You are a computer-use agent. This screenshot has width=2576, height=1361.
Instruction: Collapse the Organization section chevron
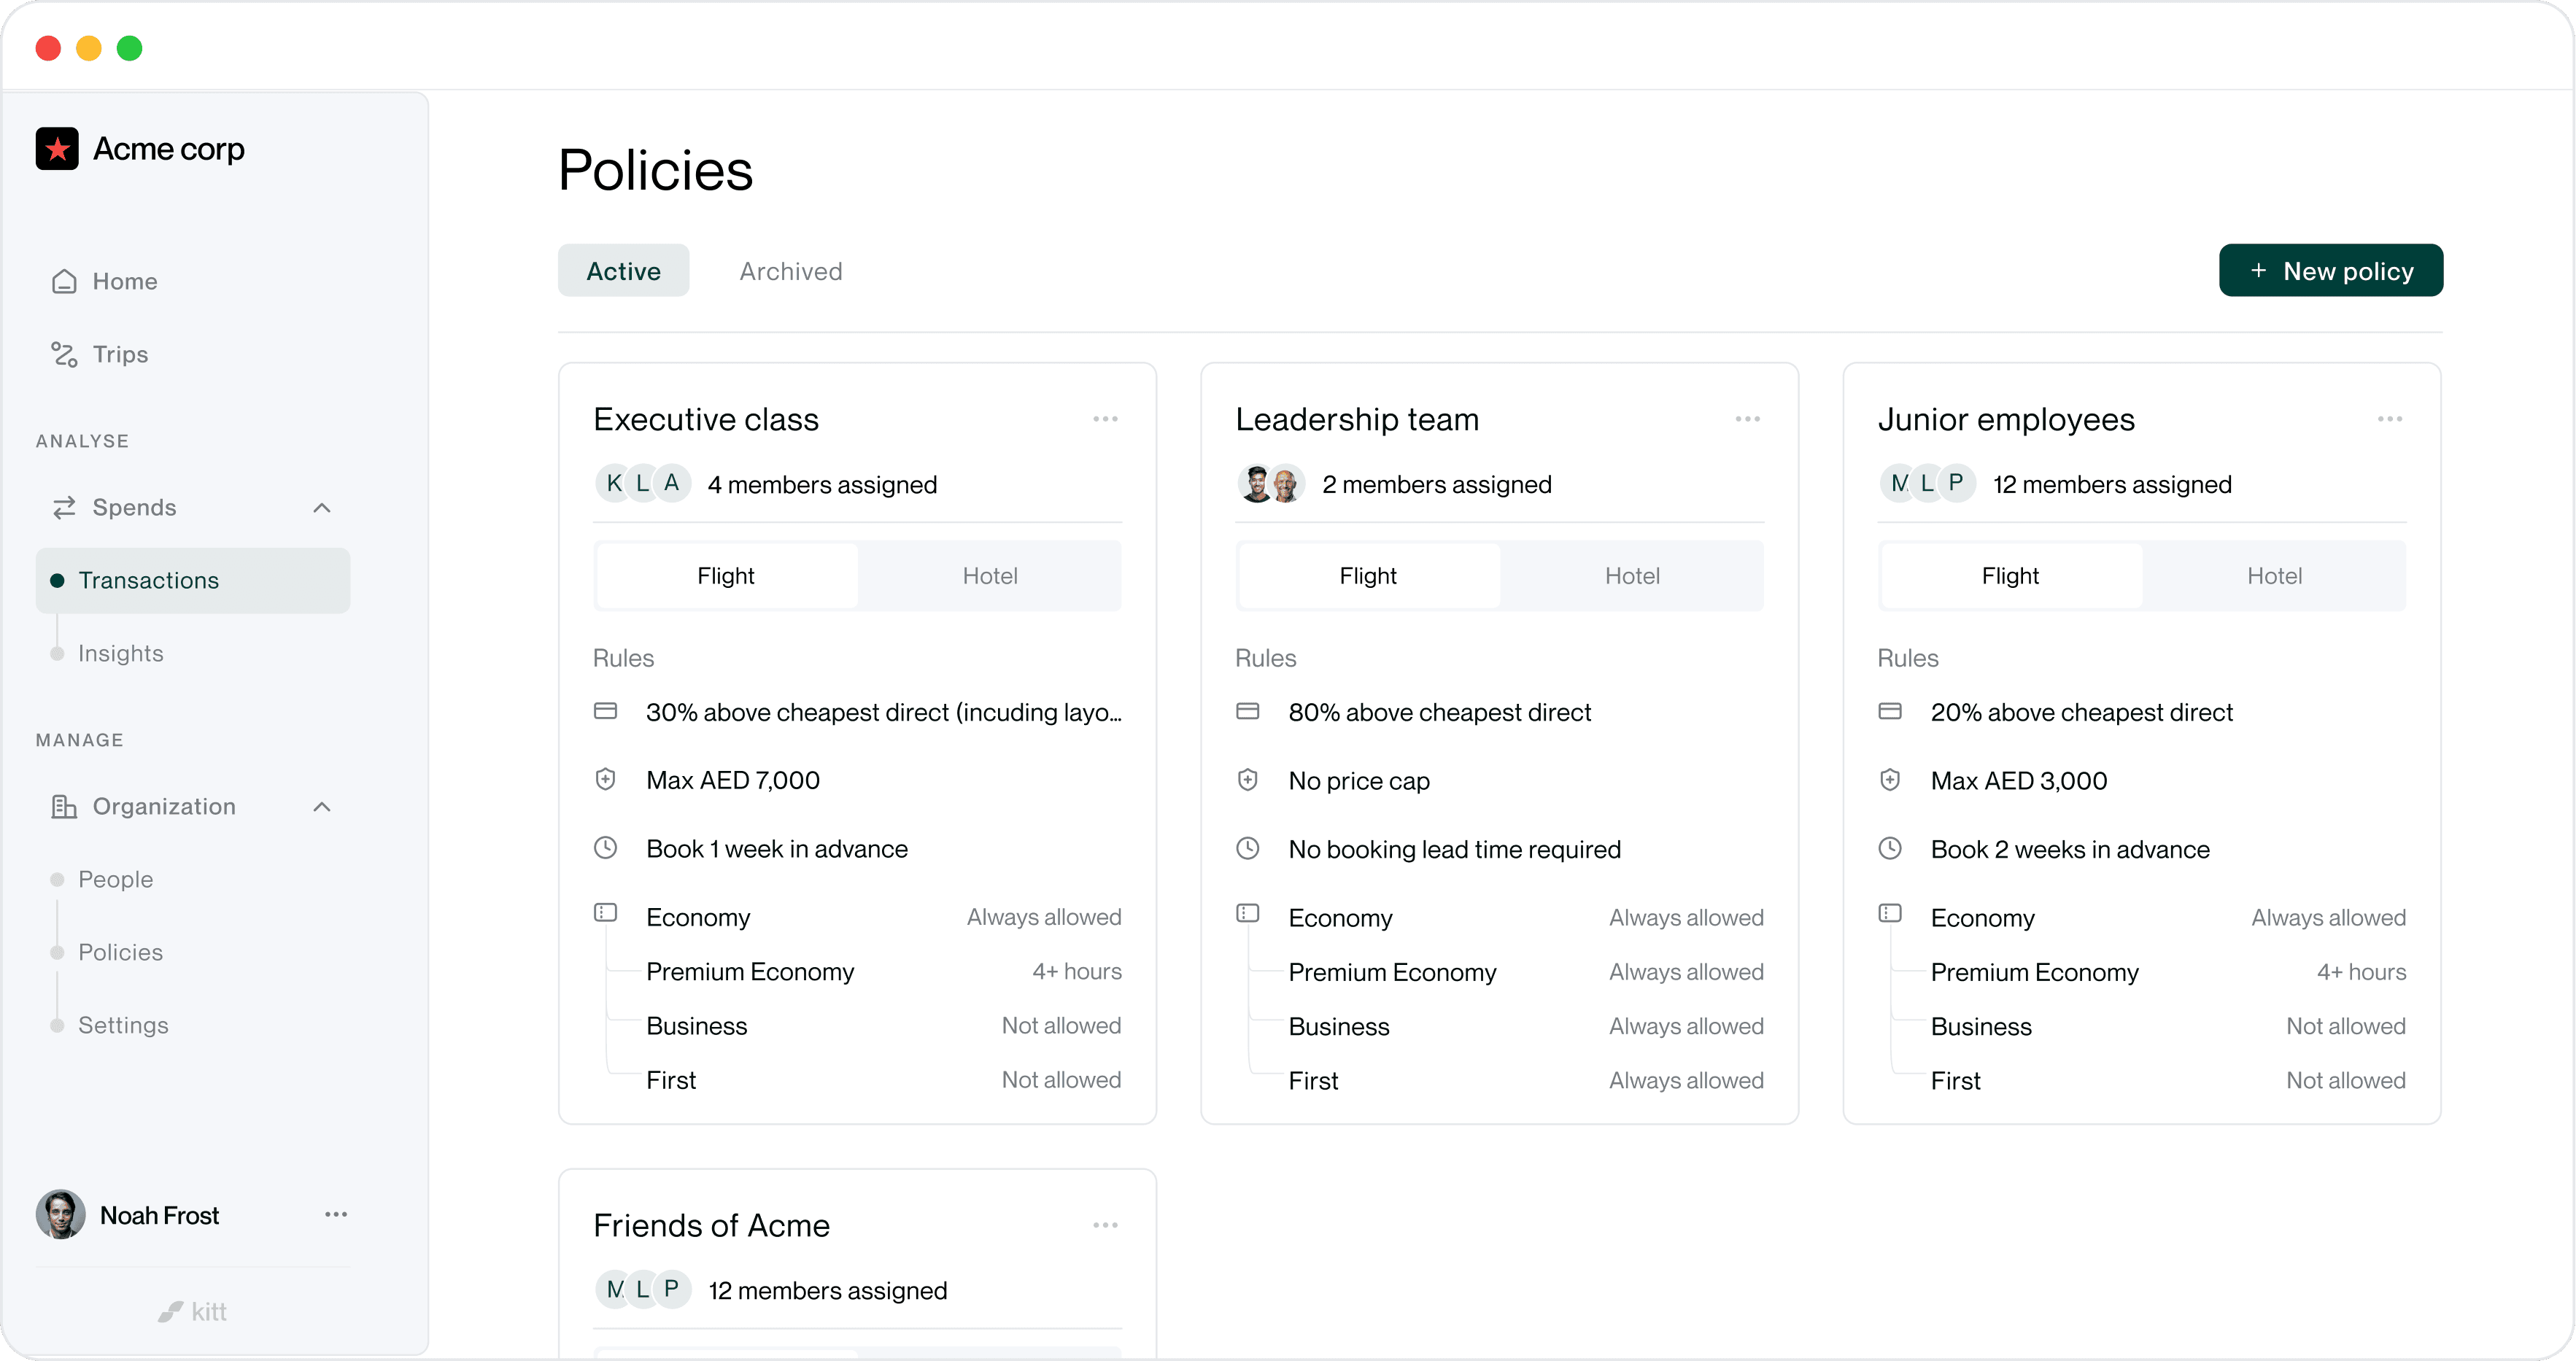click(x=322, y=807)
